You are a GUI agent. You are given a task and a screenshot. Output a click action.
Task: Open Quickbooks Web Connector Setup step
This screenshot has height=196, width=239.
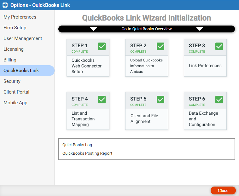click(88, 66)
